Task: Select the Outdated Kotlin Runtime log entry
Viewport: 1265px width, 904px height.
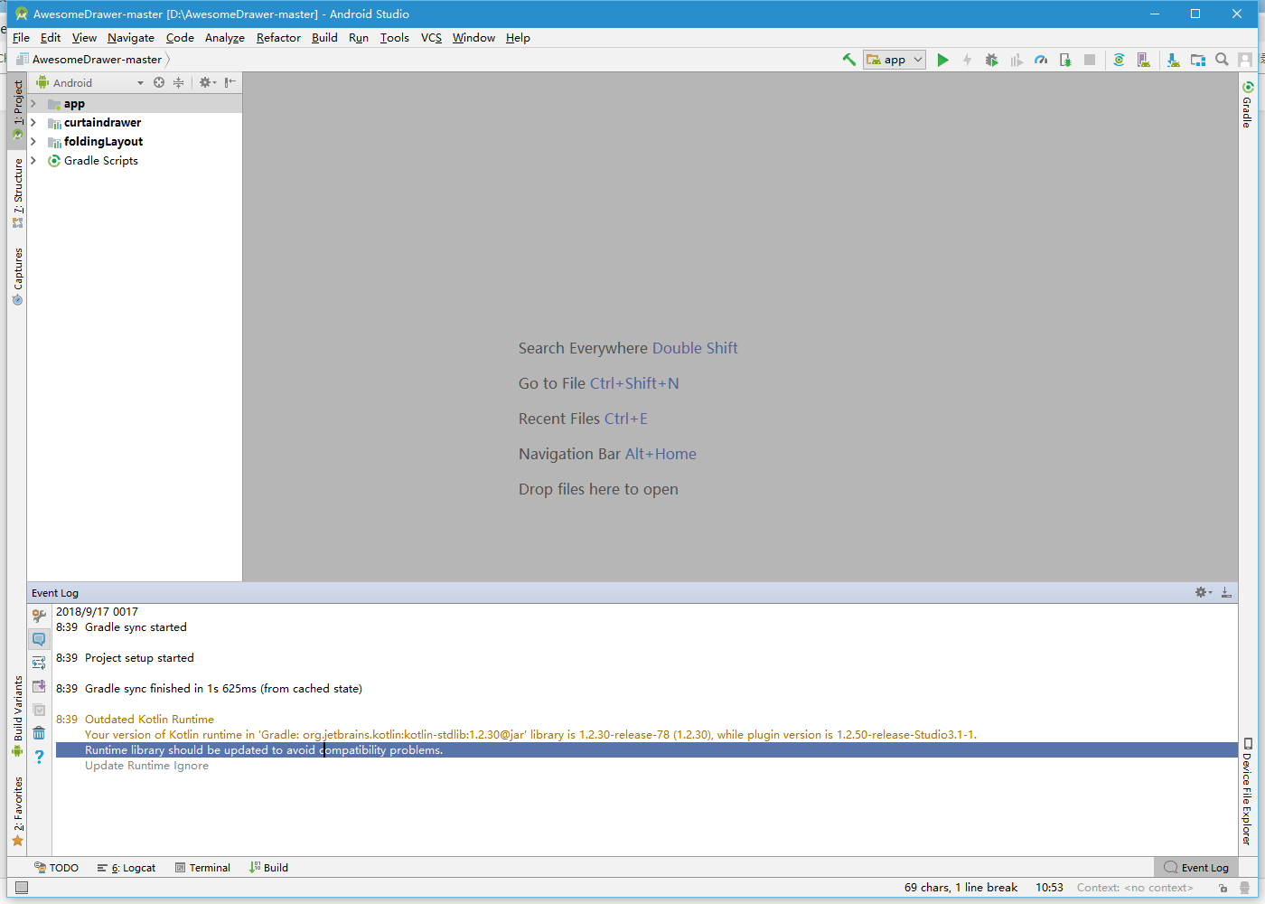Action: [149, 720]
